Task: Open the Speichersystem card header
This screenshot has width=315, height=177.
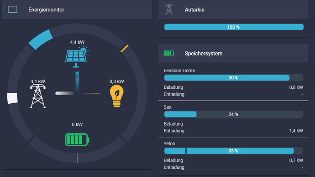Action: (233, 53)
